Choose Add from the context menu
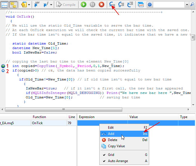This screenshot has height=166, width=196. point(124,134)
